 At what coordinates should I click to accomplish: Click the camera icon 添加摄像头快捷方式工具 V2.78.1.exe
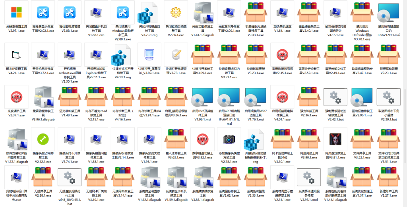229,139
